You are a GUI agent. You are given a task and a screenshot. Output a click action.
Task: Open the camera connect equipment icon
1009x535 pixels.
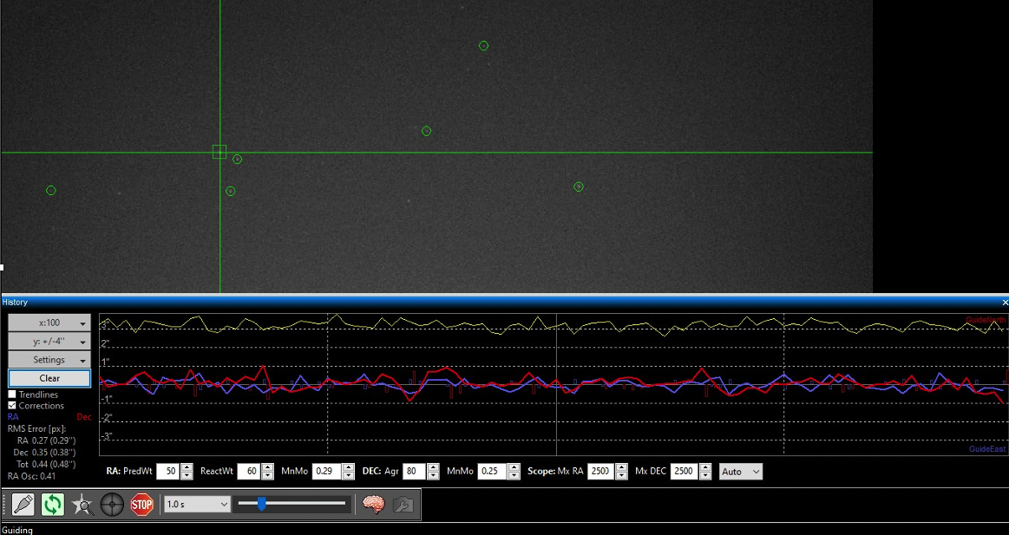(x=23, y=504)
